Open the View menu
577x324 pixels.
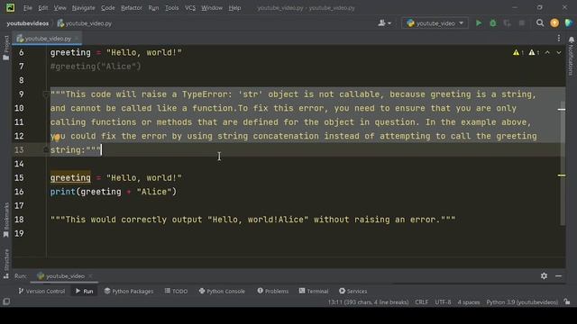click(60, 8)
